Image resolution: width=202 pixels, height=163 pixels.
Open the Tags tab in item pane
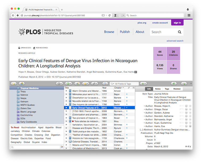point(167,89)
